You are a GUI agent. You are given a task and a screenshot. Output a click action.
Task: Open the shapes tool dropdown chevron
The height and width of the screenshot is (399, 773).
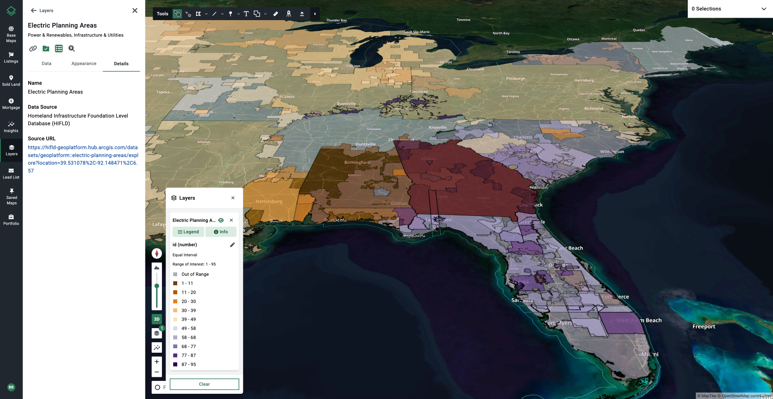(x=265, y=14)
